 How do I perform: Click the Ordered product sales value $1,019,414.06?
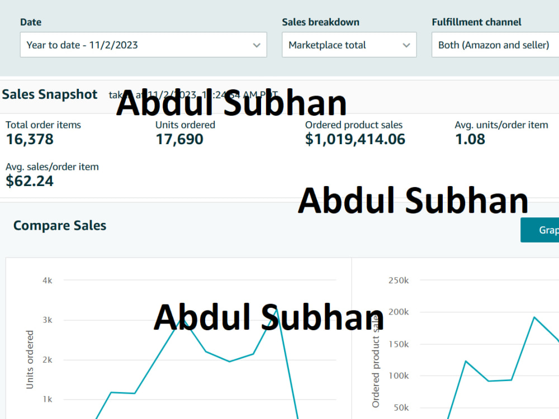point(355,139)
